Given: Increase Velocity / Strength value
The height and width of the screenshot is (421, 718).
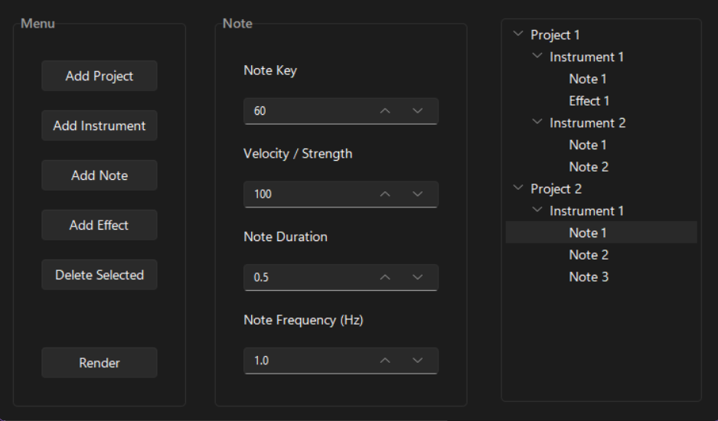Looking at the screenshot, I should coord(386,194).
